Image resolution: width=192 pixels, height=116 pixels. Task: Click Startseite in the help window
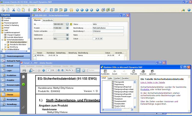(x=134, y=72)
